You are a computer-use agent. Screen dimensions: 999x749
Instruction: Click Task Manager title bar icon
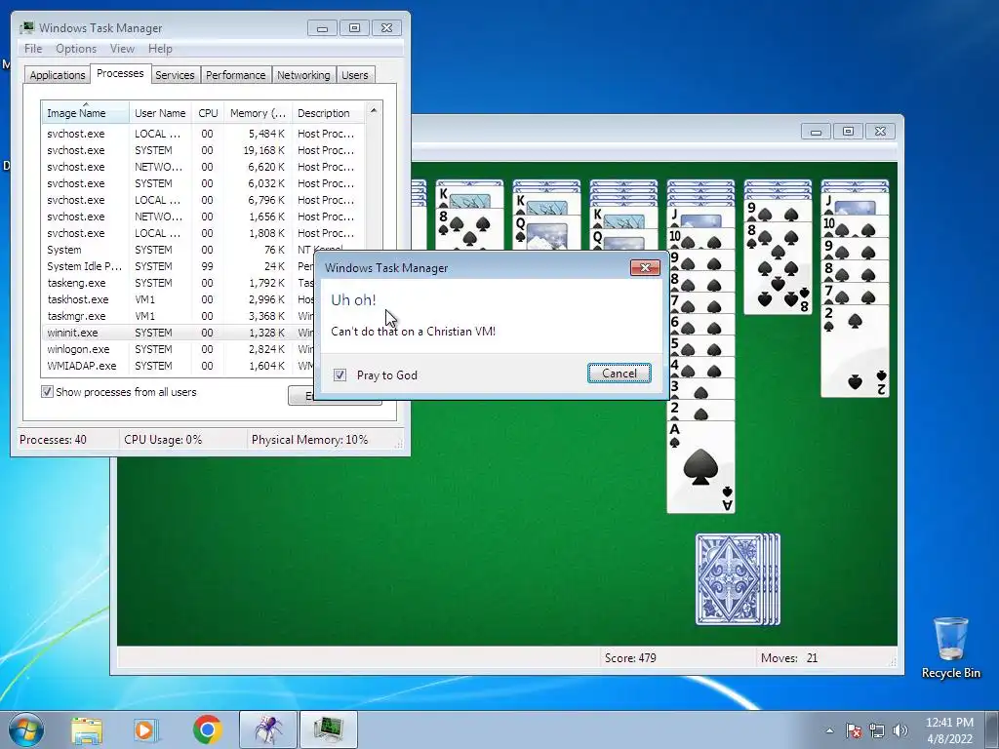click(x=26, y=27)
